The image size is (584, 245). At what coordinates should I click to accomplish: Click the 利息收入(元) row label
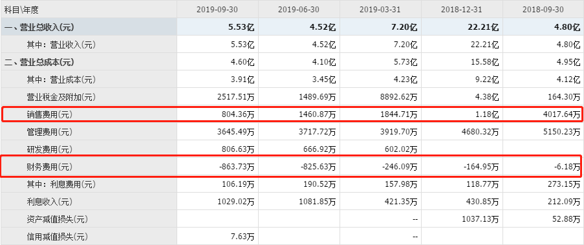click(x=50, y=202)
